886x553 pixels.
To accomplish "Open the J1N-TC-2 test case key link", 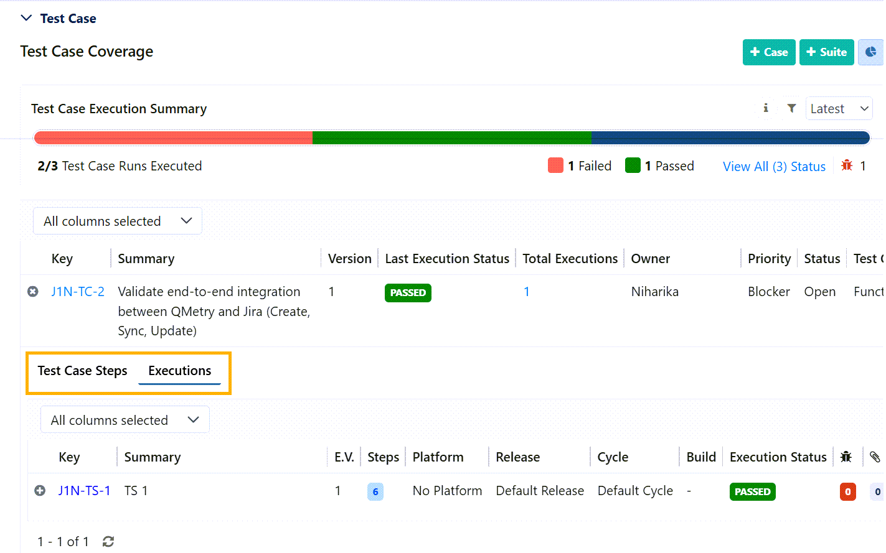I will click(78, 292).
